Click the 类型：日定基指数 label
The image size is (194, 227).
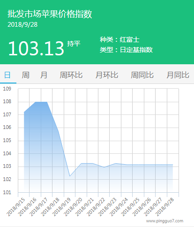click(126, 50)
